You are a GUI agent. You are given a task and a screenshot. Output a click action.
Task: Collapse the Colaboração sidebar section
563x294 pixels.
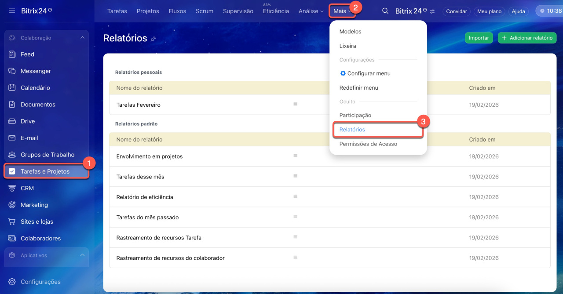pyautogui.click(x=82, y=38)
